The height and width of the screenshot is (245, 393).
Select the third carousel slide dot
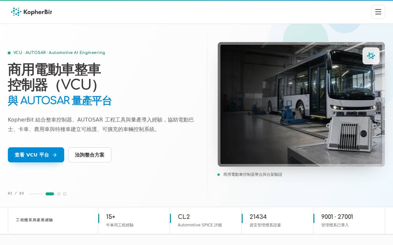pos(65,194)
